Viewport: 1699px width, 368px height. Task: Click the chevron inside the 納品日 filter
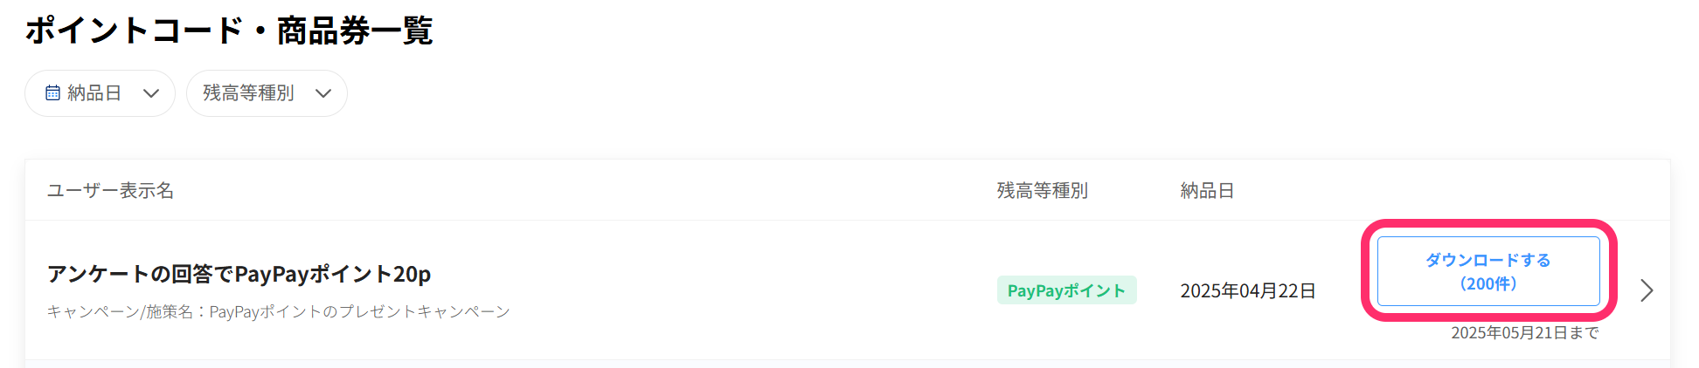(x=151, y=93)
